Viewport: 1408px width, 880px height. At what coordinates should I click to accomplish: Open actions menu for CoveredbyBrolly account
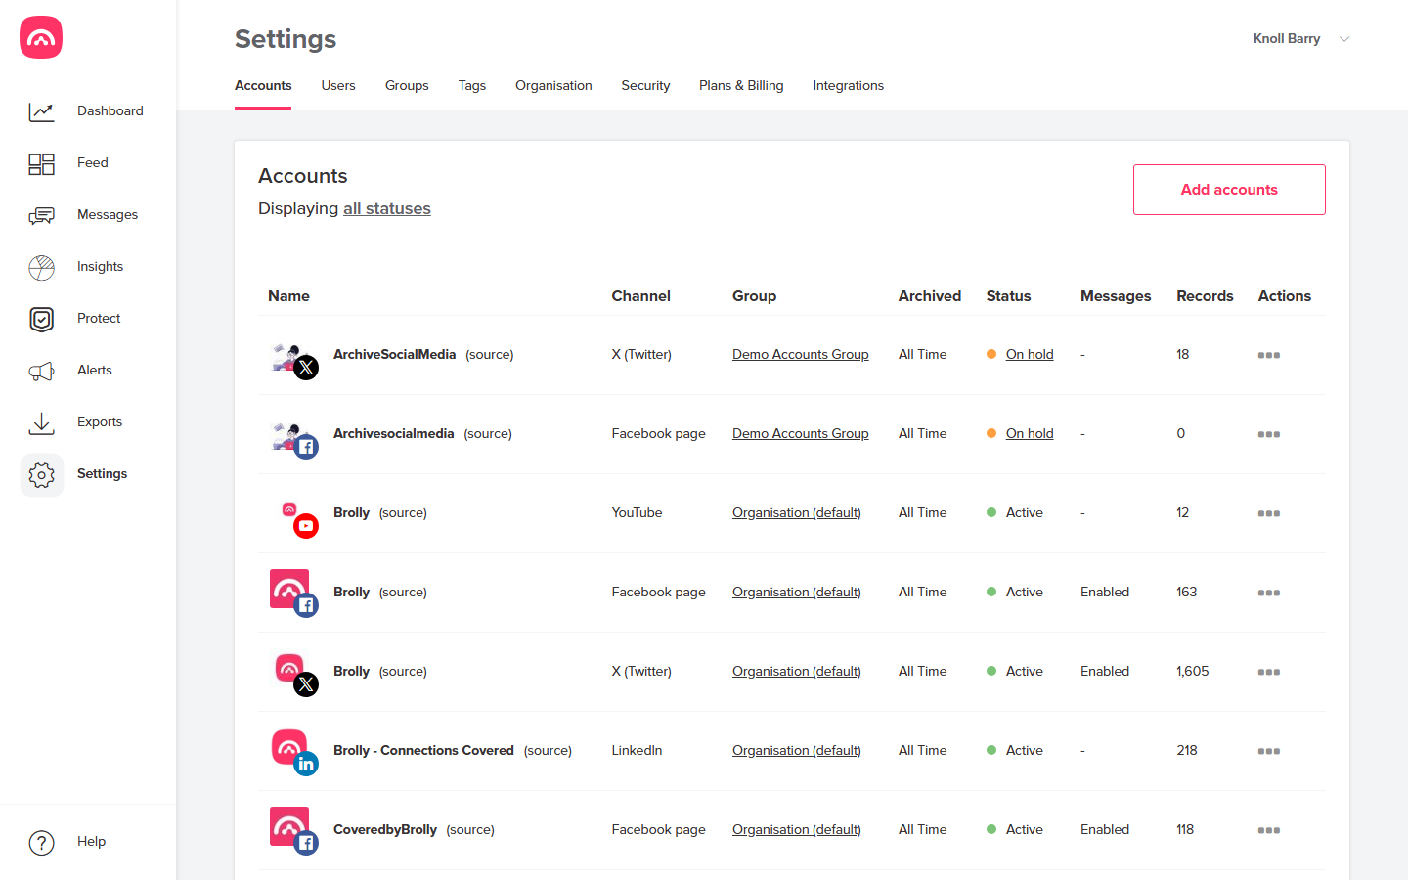pyautogui.click(x=1269, y=830)
